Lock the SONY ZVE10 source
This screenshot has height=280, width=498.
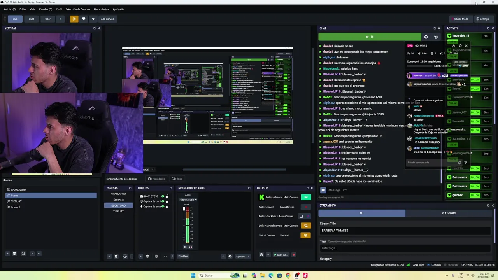click(167, 196)
